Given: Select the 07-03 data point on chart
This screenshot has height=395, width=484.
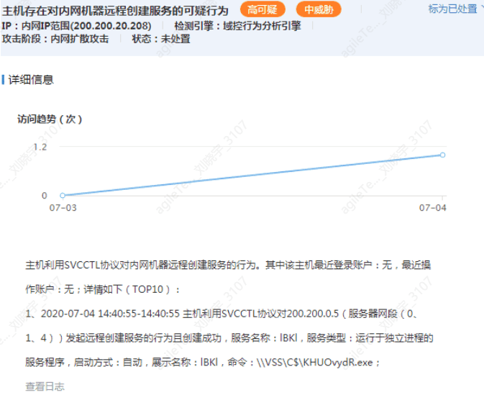Looking at the screenshot, I should tap(63, 195).
